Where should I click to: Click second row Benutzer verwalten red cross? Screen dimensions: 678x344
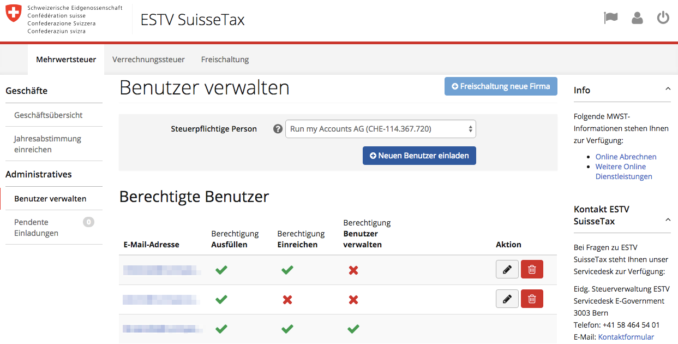pyautogui.click(x=353, y=300)
